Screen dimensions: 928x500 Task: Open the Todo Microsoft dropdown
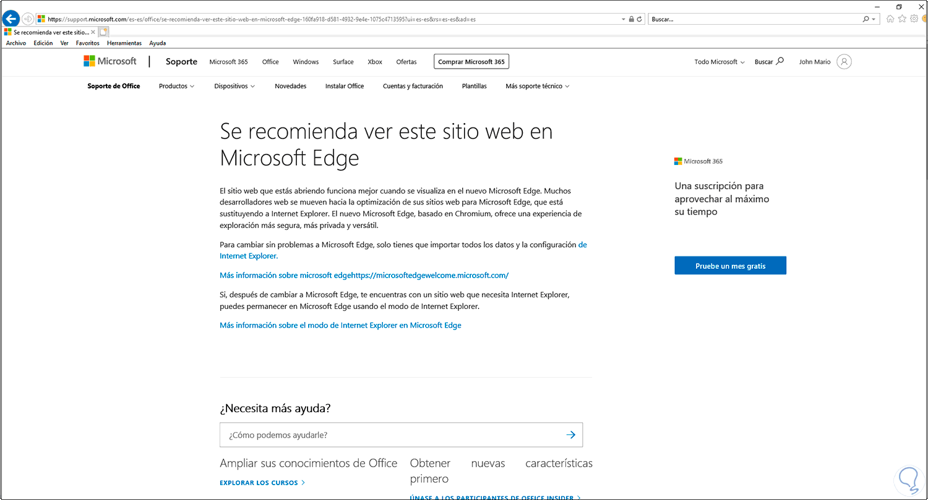point(719,62)
